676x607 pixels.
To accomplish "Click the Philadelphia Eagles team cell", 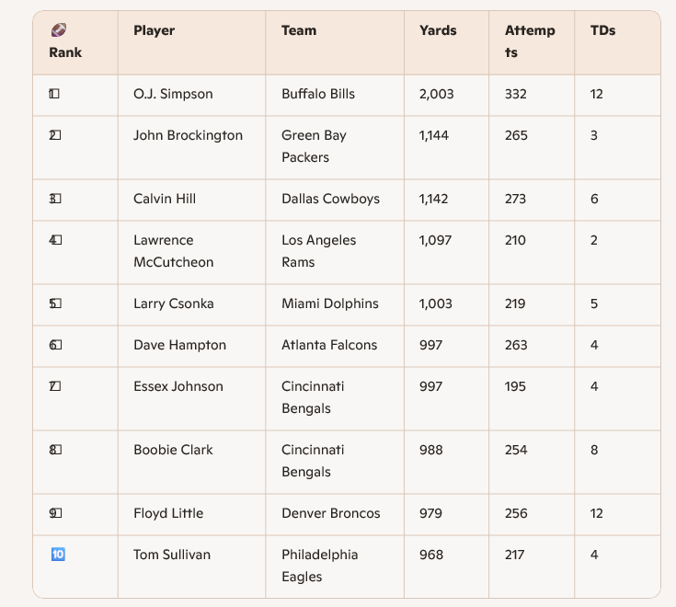I will coord(335,567).
